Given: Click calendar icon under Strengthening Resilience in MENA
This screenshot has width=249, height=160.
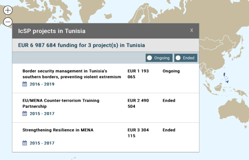Looking at the screenshot, I should pos(25,143).
